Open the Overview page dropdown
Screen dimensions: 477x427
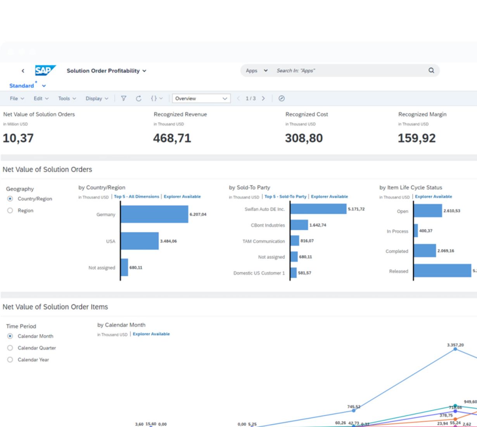[x=201, y=99]
